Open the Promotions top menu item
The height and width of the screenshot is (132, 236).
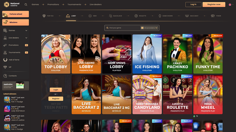[x=53, y=5]
